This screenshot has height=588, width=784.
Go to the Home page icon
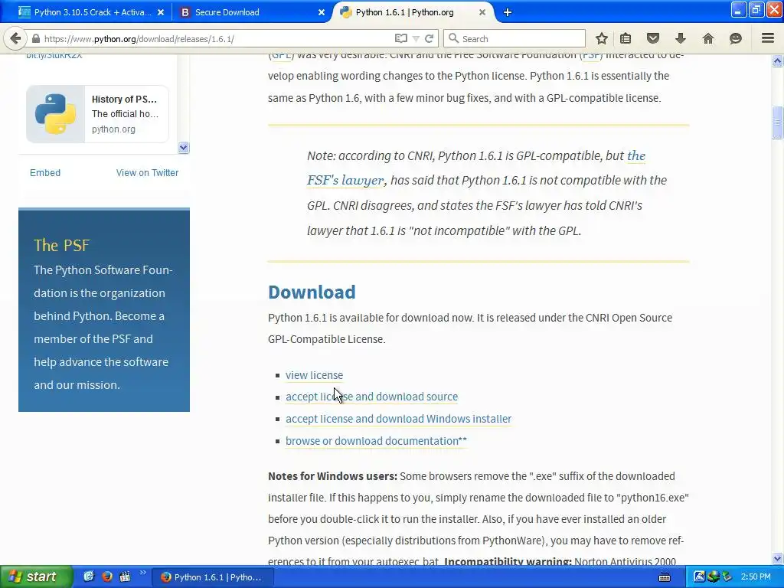pyautogui.click(x=708, y=38)
